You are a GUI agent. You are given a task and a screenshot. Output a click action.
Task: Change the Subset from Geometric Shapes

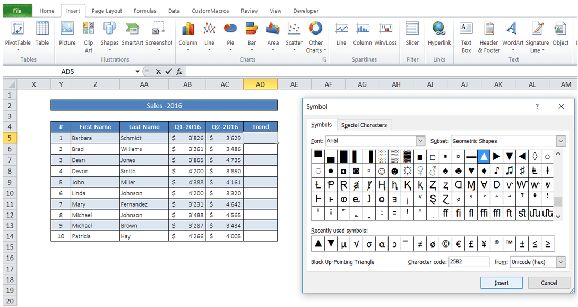(x=560, y=141)
